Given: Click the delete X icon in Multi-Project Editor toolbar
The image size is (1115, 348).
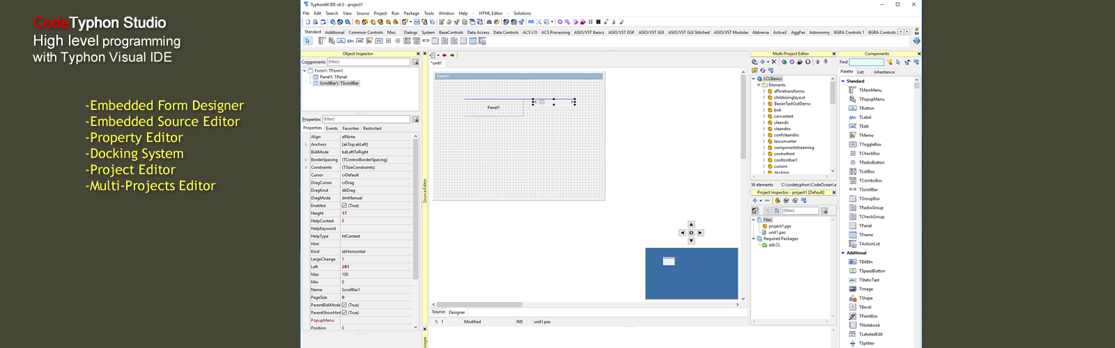Looking at the screenshot, I should pos(774,62).
